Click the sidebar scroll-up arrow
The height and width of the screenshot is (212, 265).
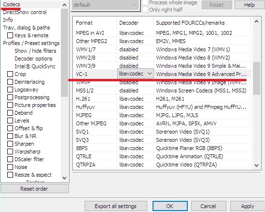[64, 5]
